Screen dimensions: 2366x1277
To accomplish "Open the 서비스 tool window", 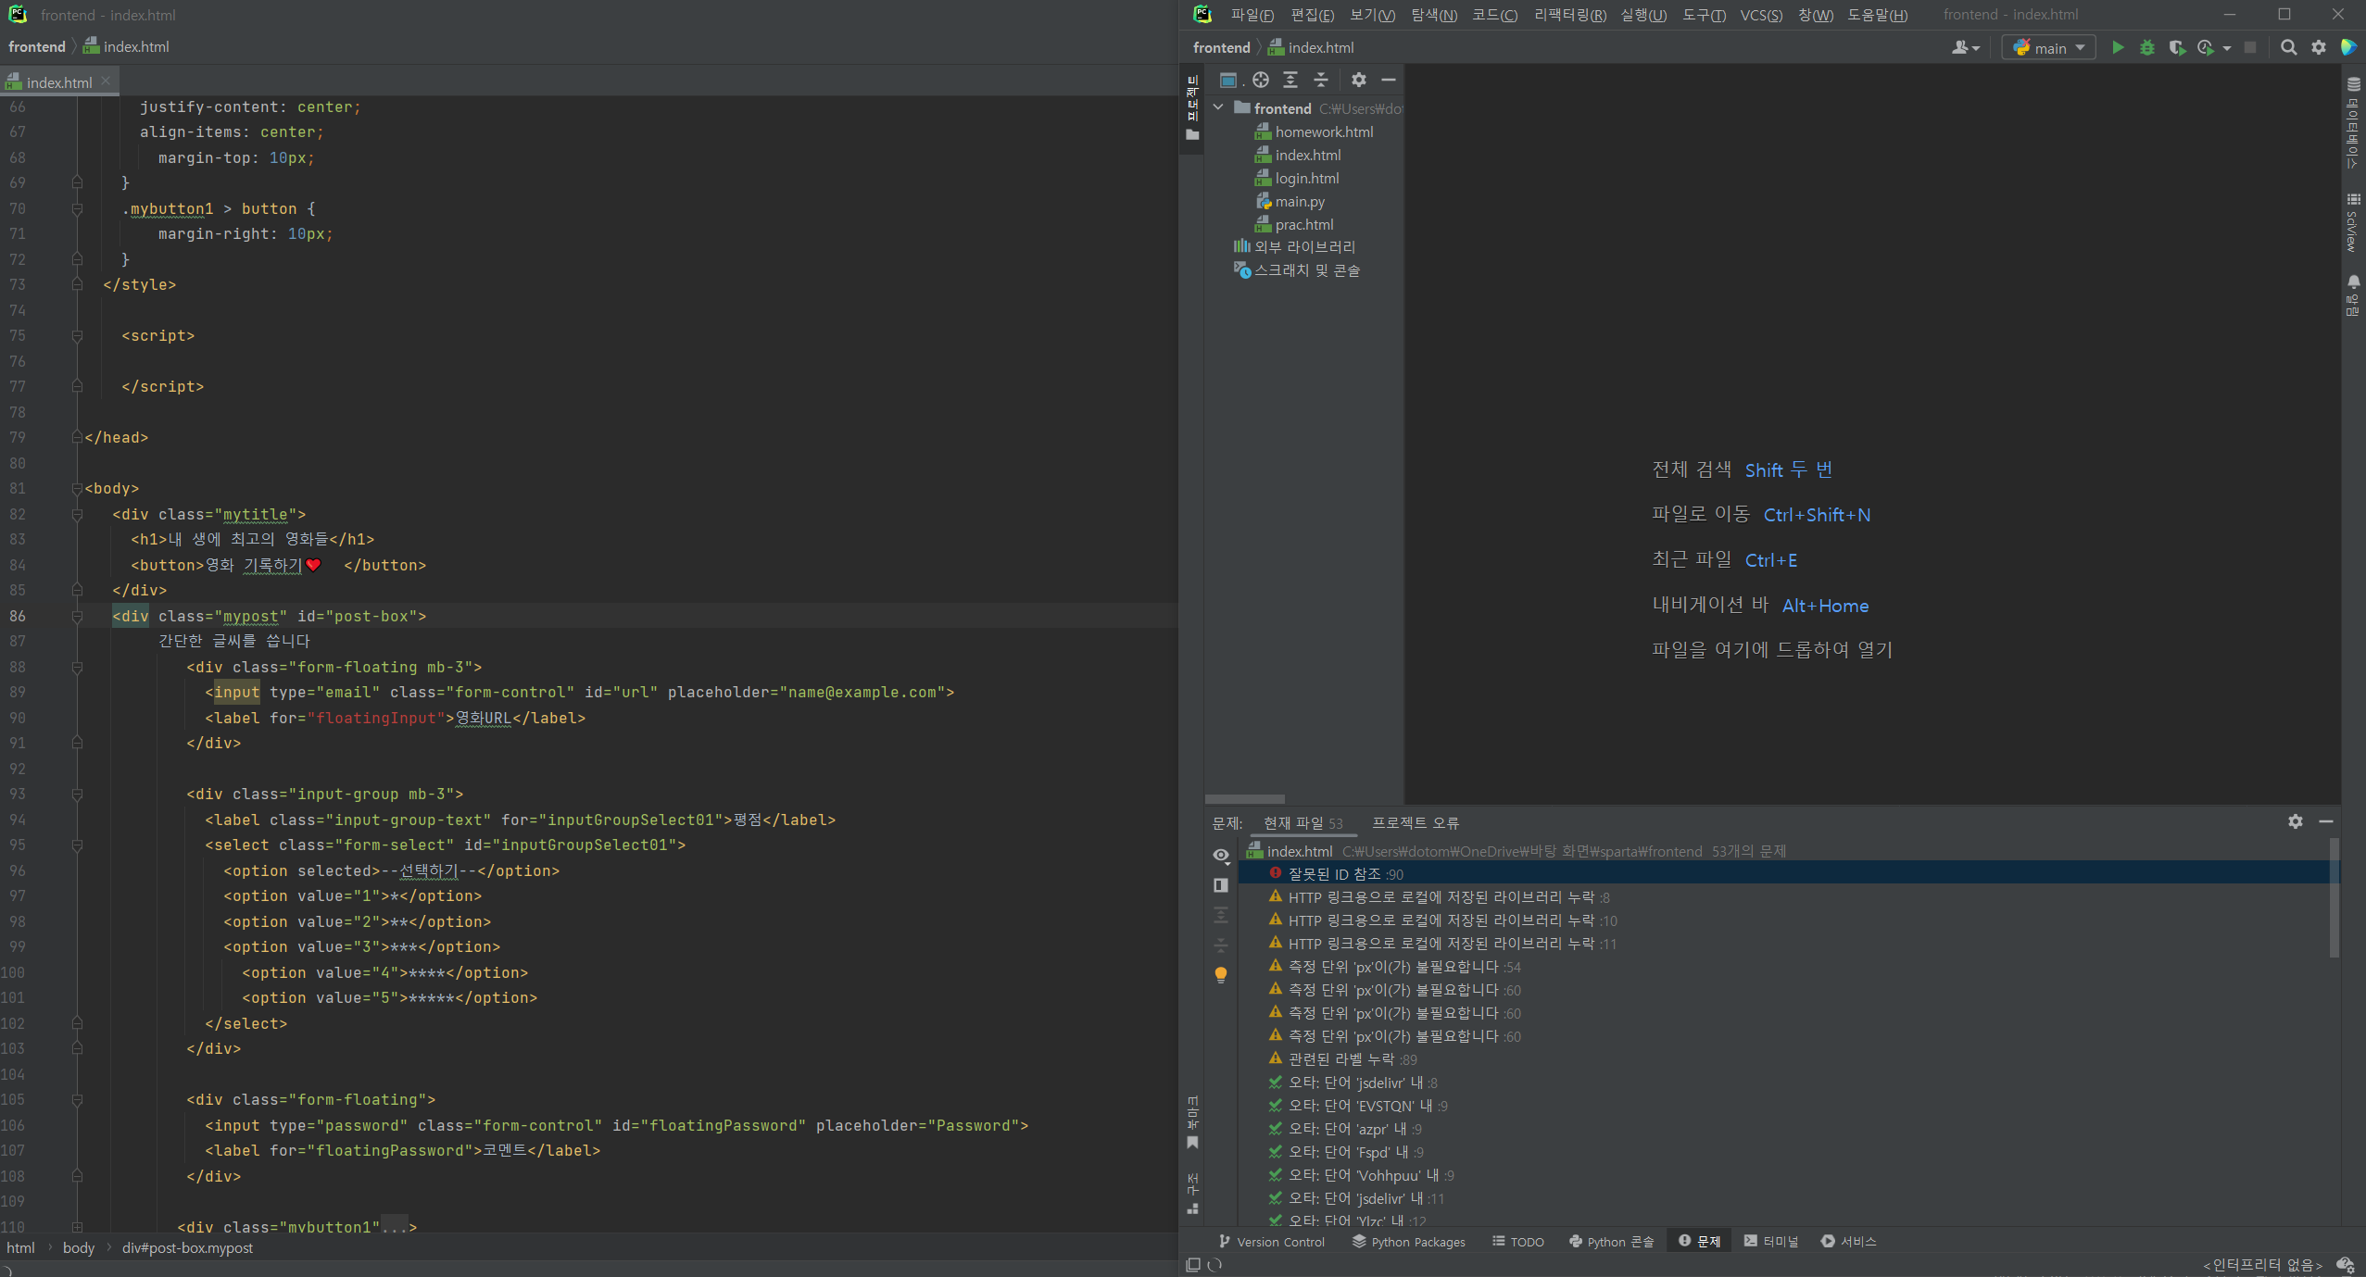I will pyautogui.click(x=1848, y=1242).
